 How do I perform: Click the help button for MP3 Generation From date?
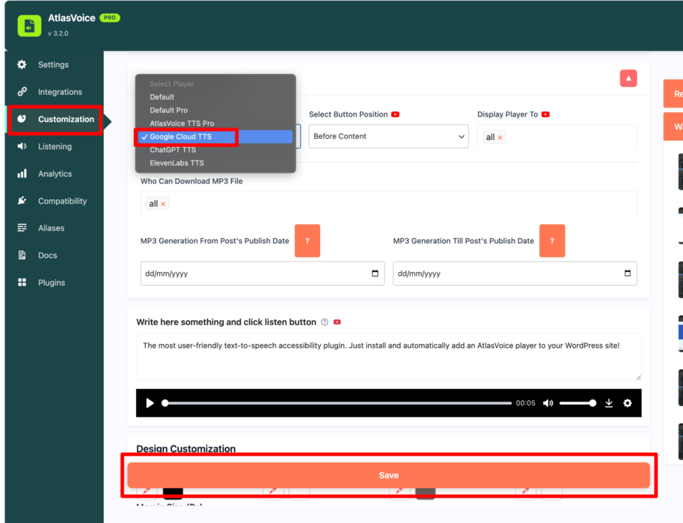[x=307, y=241]
